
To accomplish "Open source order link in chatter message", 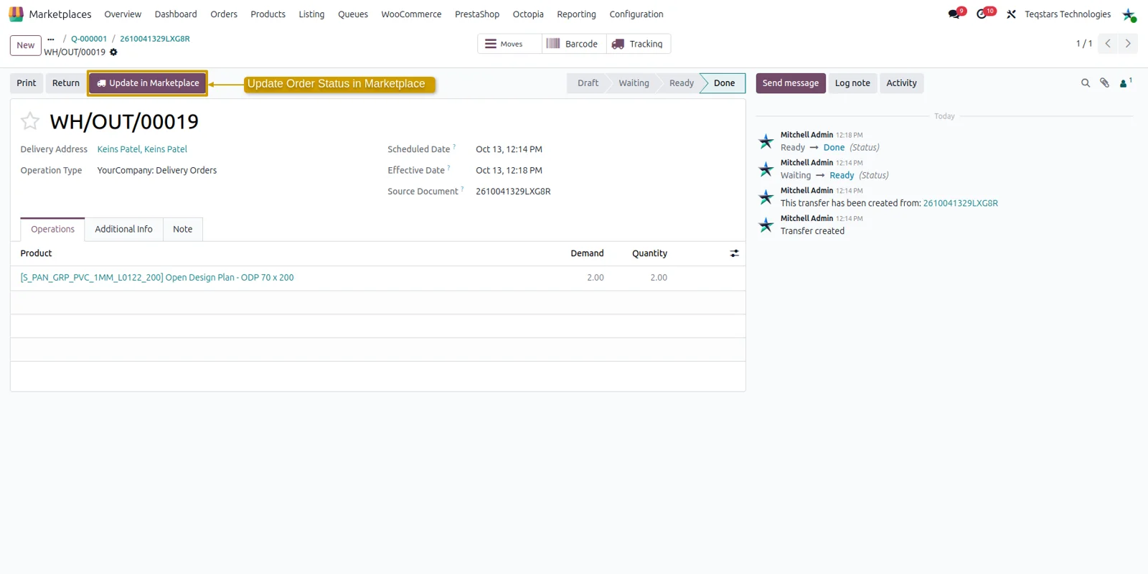I will [x=961, y=203].
